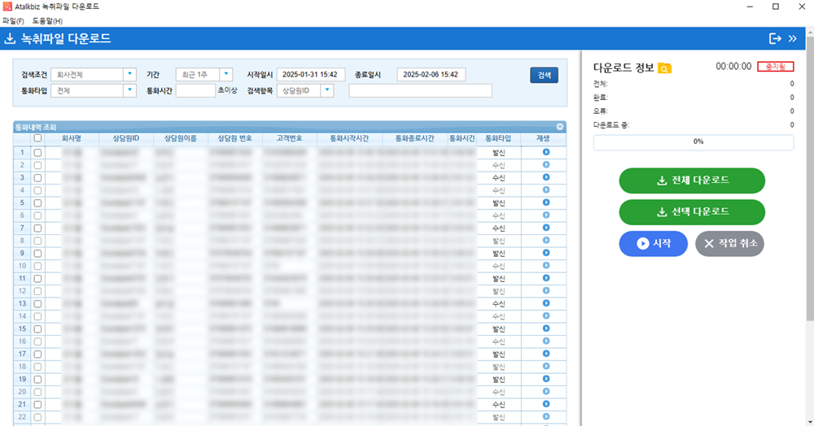The width and height of the screenshot is (814, 426).
Task: Open the 도움말(H) menu
Action: coord(47,20)
